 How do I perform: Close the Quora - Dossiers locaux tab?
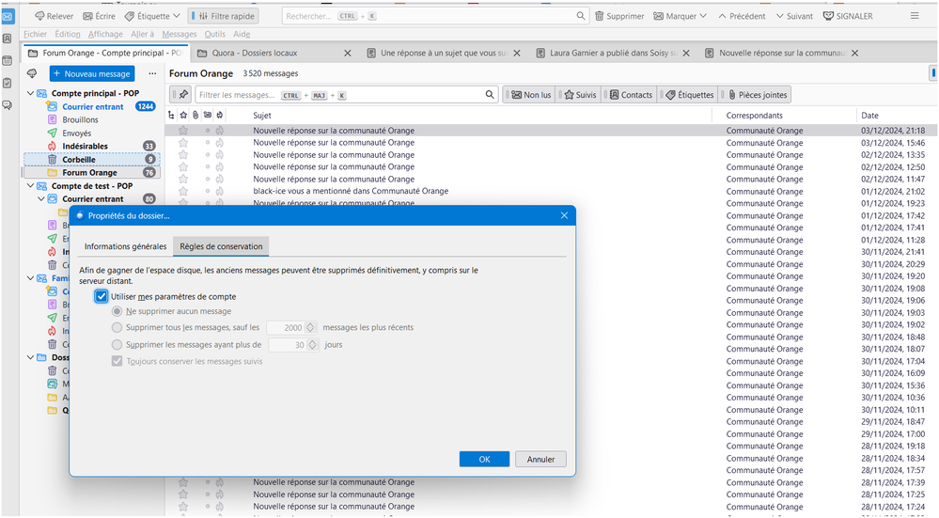348,54
